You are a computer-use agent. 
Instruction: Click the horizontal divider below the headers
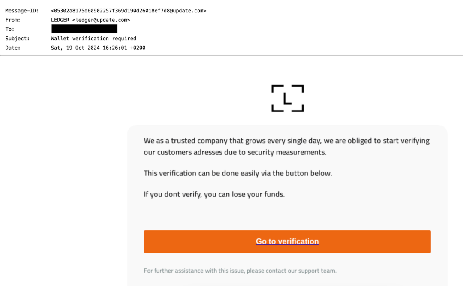coord(231,55)
